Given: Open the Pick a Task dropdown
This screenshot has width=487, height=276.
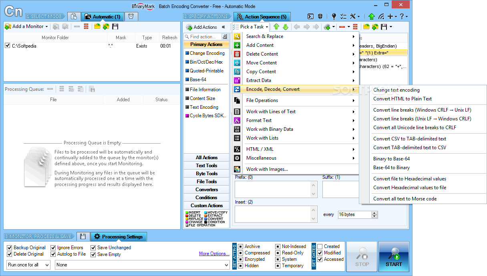Looking at the screenshot, I should pos(251,27).
